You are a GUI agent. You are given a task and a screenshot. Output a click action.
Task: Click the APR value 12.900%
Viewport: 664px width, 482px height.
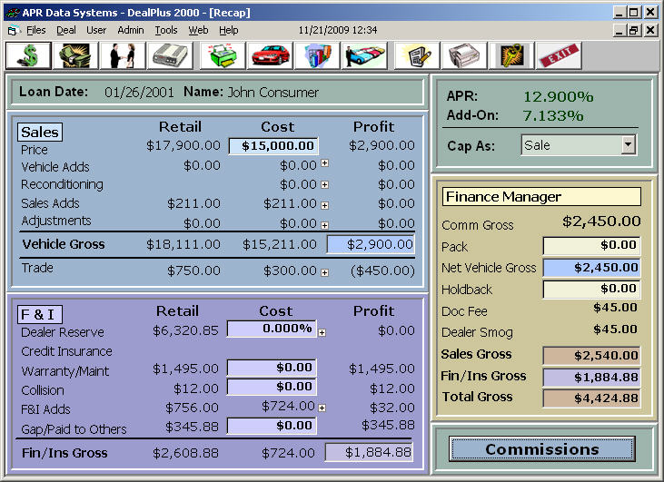click(x=558, y=96)
